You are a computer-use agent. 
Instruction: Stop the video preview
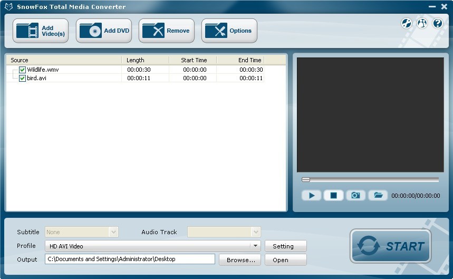(x=333, y=196)
